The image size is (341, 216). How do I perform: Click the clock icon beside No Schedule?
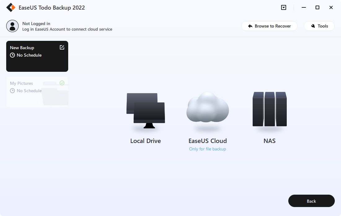(12, 55)
